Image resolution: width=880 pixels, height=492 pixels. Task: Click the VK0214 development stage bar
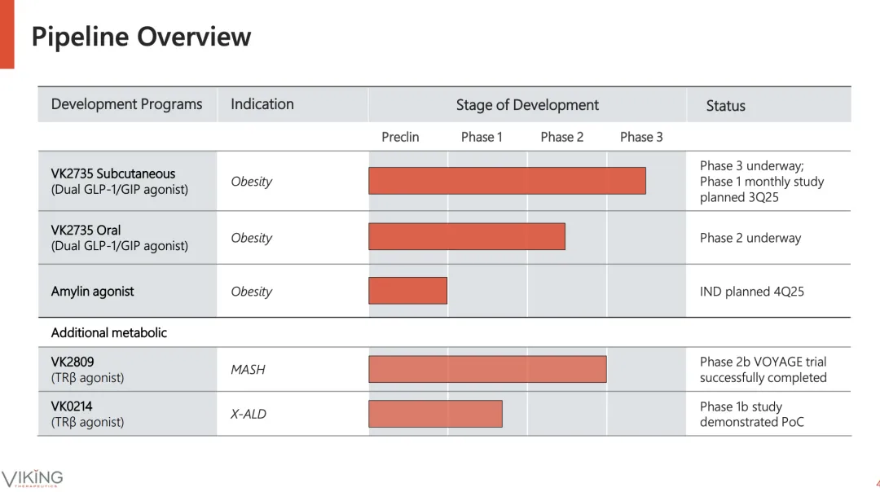pyautogui.click(x=435, y=414)
